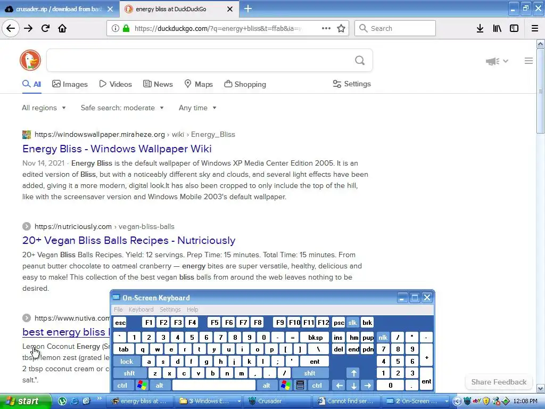545x409 pixels.
Task: Expand Windows Explorer taskbar group arrow
Action: (x=239, y=402)
